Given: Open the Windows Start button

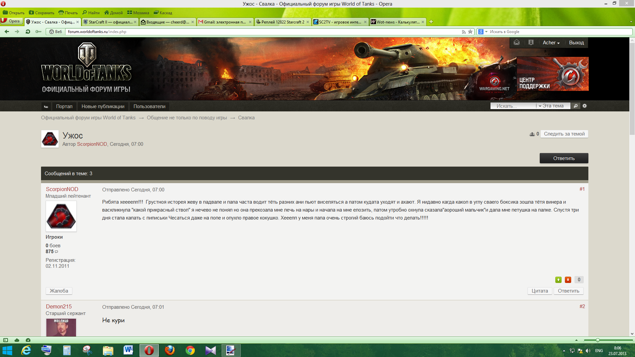Looking at the screenshot, I should click(x=7, y=350).
